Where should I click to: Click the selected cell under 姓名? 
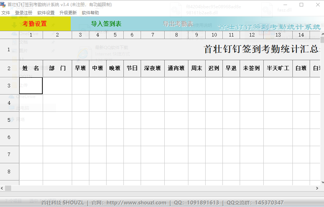tap(31, 86)
